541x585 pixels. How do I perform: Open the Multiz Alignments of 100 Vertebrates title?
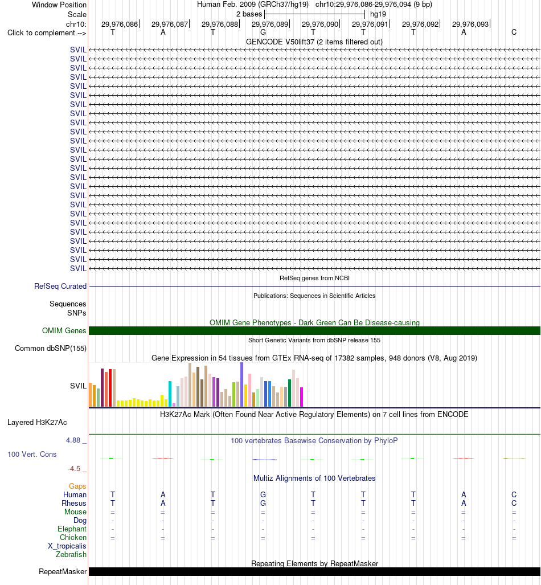314,478
